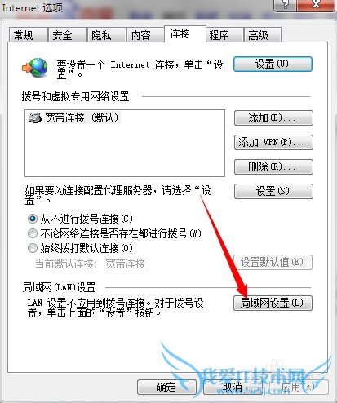Image resolution: width=337 pixels, height=403 pixels.
Task: Switch to the 常规 tab
Action: (x=29, y=35)
